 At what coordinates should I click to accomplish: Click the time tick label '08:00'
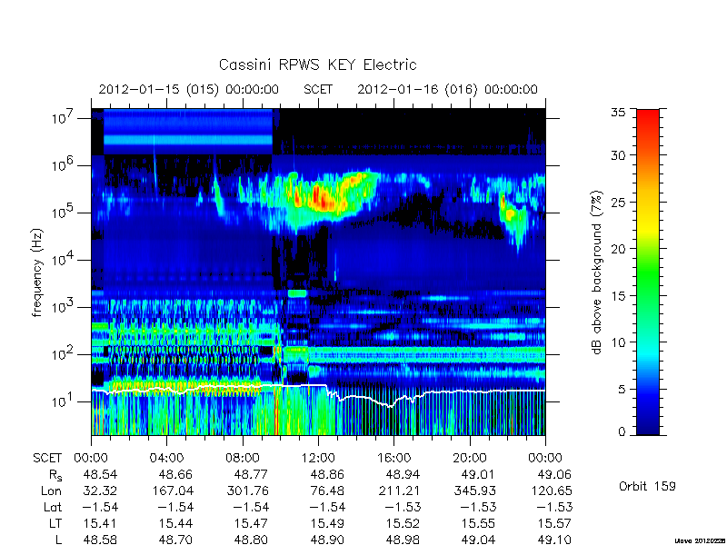click(x=243, y=459)
